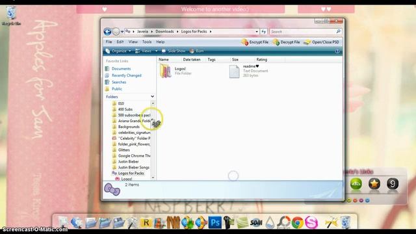416x234 pixels.
Task: Go back with the blue Back arrow
Action: (x=107, y=32)
